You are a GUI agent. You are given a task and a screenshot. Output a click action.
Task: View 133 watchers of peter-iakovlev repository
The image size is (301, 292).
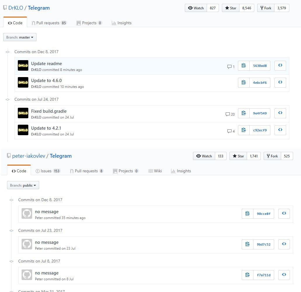pyautogui.click(x=220, y=156)
